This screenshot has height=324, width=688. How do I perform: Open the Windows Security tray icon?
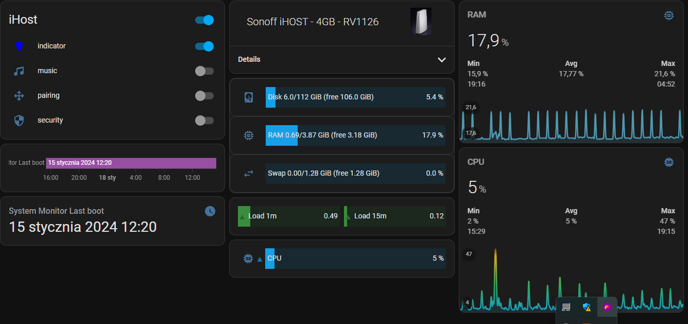tap(587, 308)
